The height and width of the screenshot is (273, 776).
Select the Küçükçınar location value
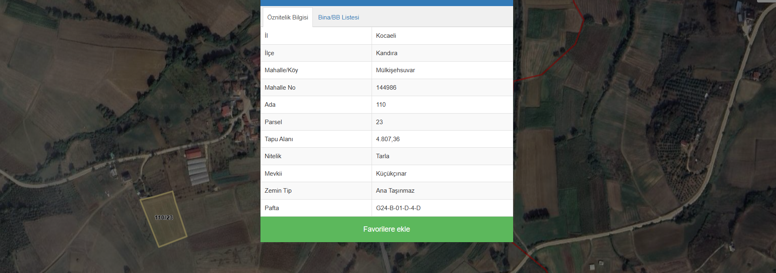click(x=391, y=174)
